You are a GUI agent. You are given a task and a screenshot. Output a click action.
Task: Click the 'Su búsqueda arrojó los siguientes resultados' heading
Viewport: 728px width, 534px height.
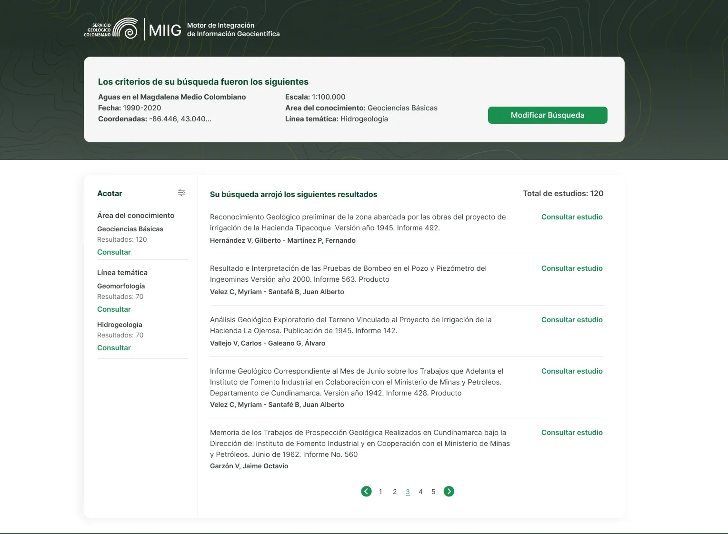[x=294, y=194]
